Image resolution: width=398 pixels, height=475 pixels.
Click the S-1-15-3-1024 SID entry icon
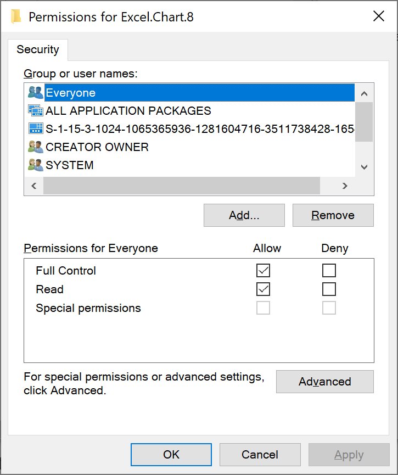36,128
